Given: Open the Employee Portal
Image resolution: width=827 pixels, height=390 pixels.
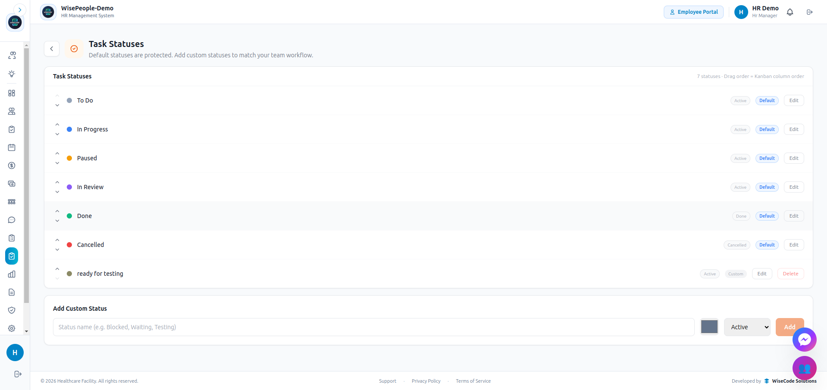Looking at the screenshot, I should pos(693,12).
